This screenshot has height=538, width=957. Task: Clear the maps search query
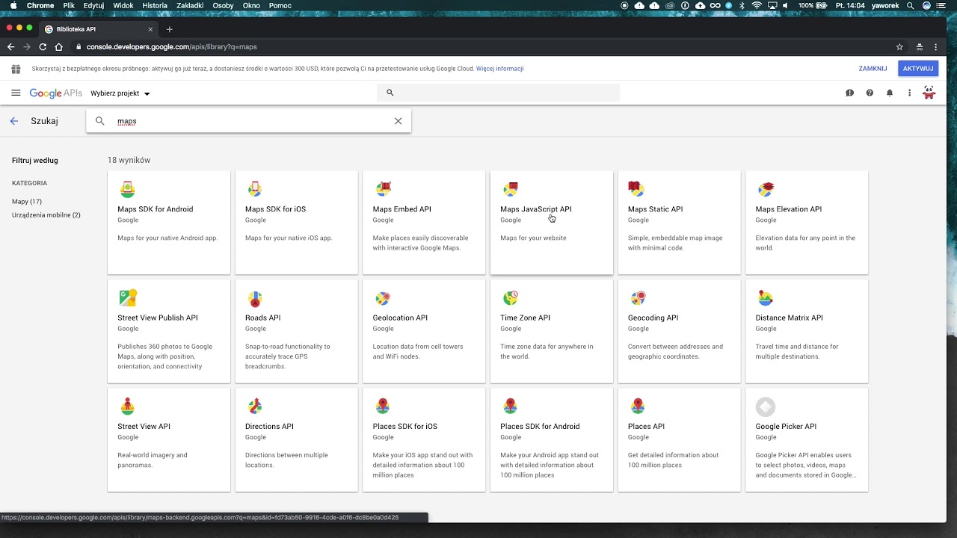tap(398, 121)
